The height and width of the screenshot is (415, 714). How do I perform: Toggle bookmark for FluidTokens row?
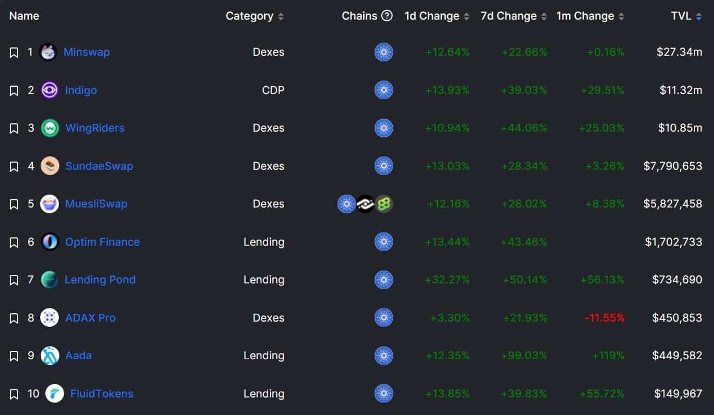click(x=14, y=394)
